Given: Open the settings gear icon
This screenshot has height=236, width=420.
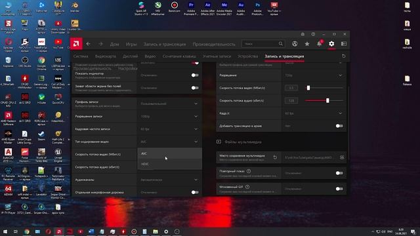Looking at the screenshot, I should click(x=331, y=44).
